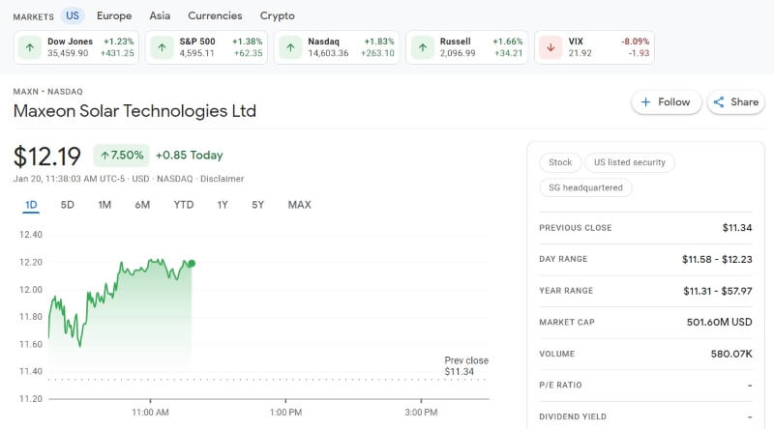Click the Dow Jones value 35,459.90
774x429 pixels.
[68, 53]
